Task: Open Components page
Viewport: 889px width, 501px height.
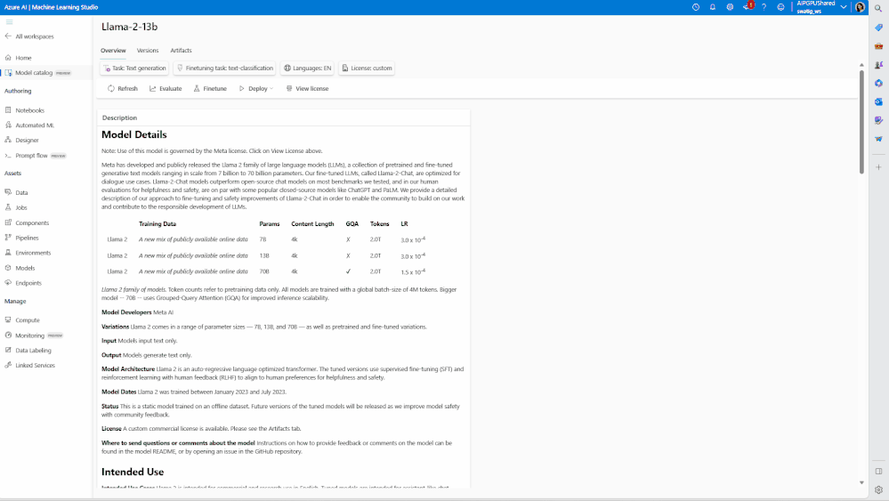Action: tap(28, 222)
